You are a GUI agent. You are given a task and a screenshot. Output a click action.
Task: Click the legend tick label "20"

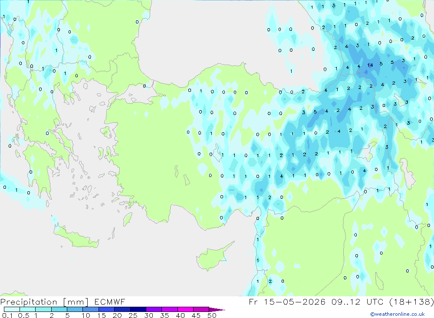[117, 315]
